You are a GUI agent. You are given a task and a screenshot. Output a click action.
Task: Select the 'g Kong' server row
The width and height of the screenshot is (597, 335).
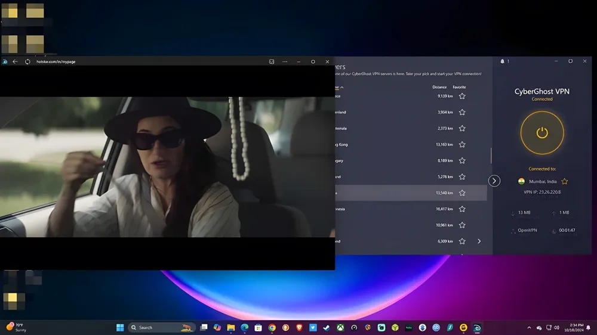[411, 144]
